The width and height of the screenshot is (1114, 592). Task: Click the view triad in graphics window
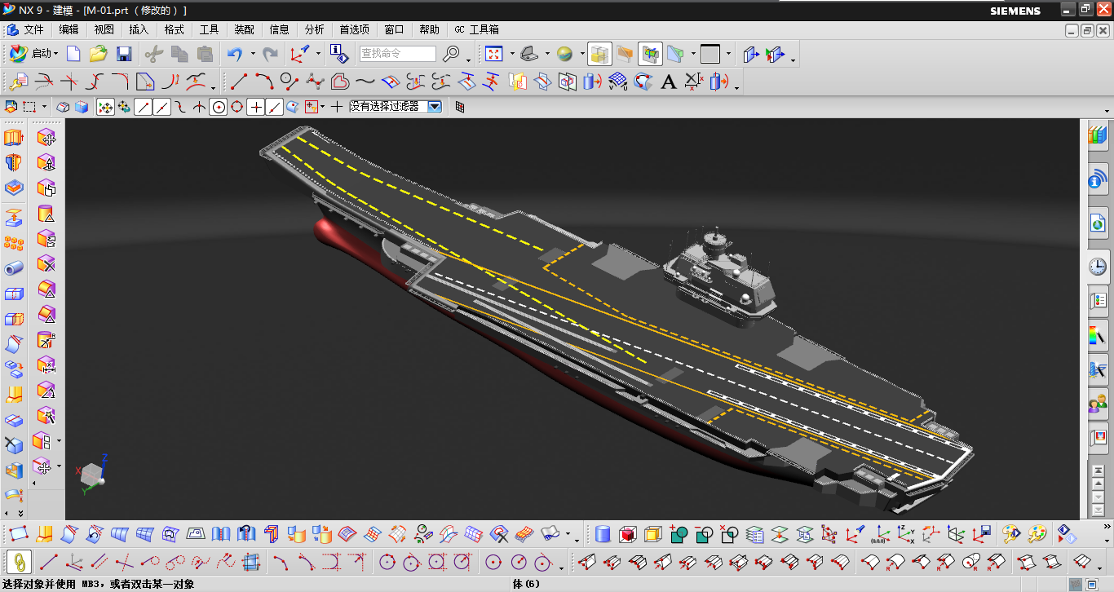click(92, 473)
